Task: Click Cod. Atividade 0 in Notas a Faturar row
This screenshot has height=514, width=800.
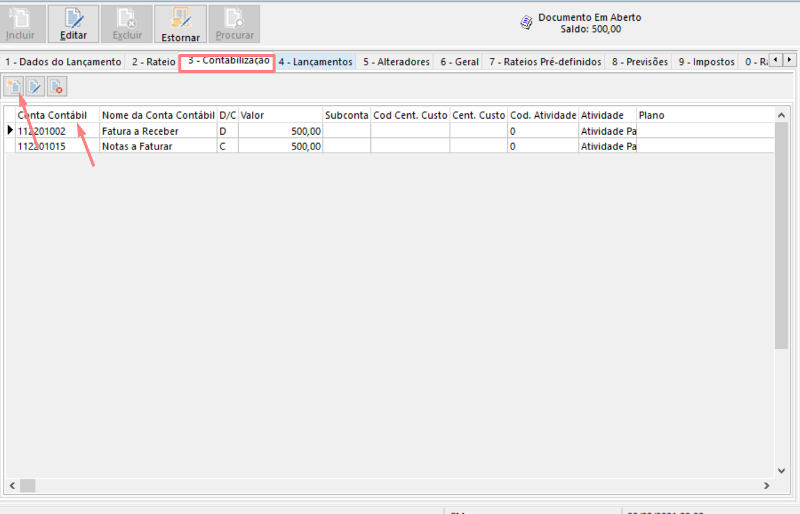Action: pyautogui.click(x=543, y=146)
